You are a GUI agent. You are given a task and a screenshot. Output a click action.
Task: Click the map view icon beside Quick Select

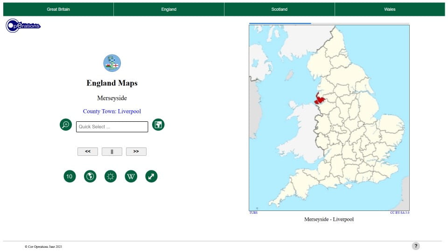click(158, 125)
